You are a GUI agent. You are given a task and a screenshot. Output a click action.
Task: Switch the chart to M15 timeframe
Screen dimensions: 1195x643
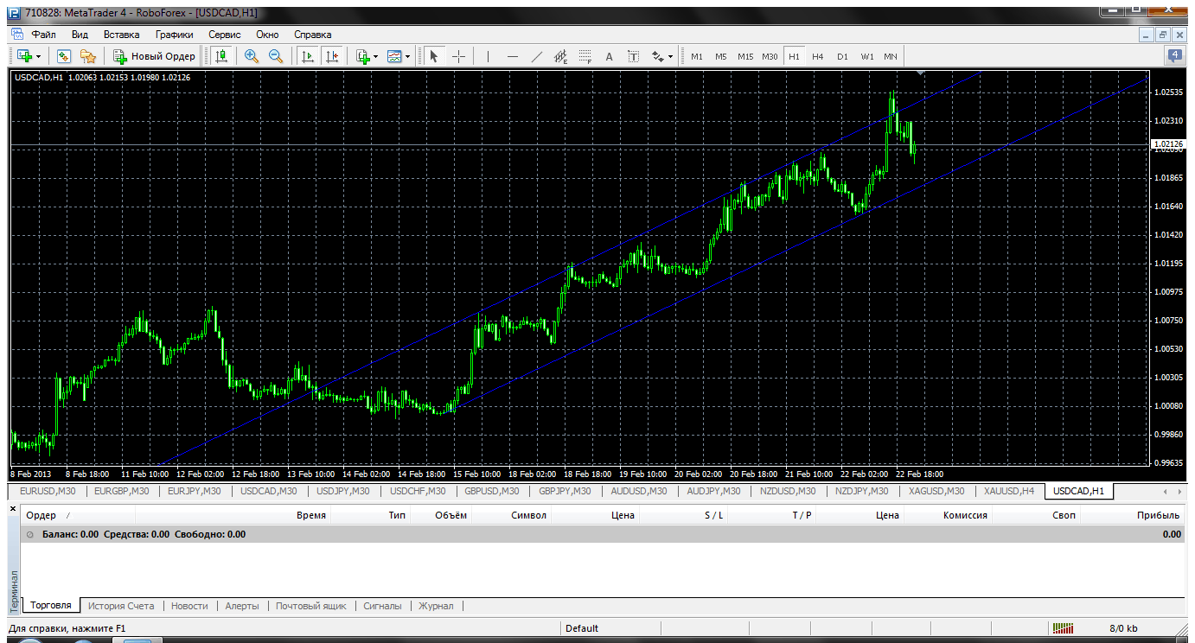(745, 56)
